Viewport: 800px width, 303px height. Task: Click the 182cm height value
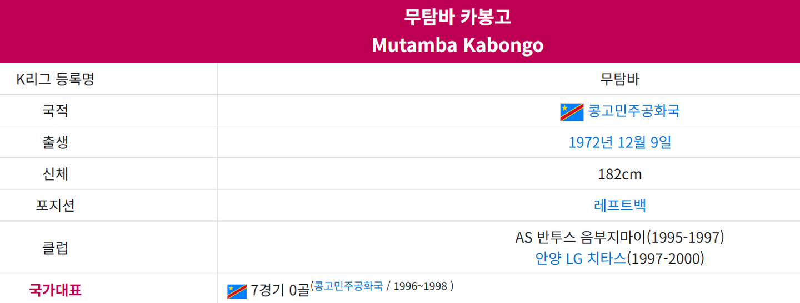(x=620, y=174)
